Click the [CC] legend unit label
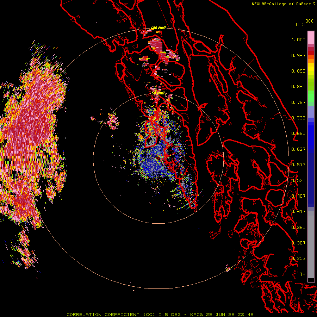Viewport: 317px width, 317px height. tap(300, 24)
